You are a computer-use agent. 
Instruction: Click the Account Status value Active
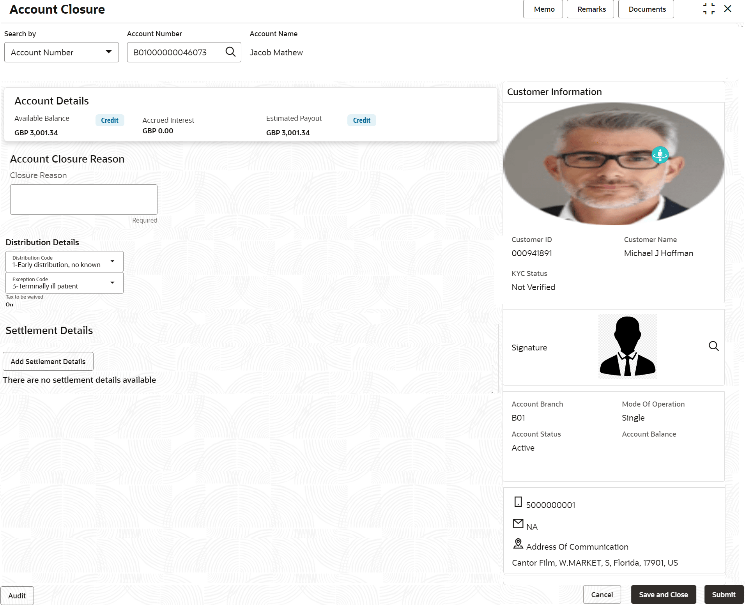523,448
